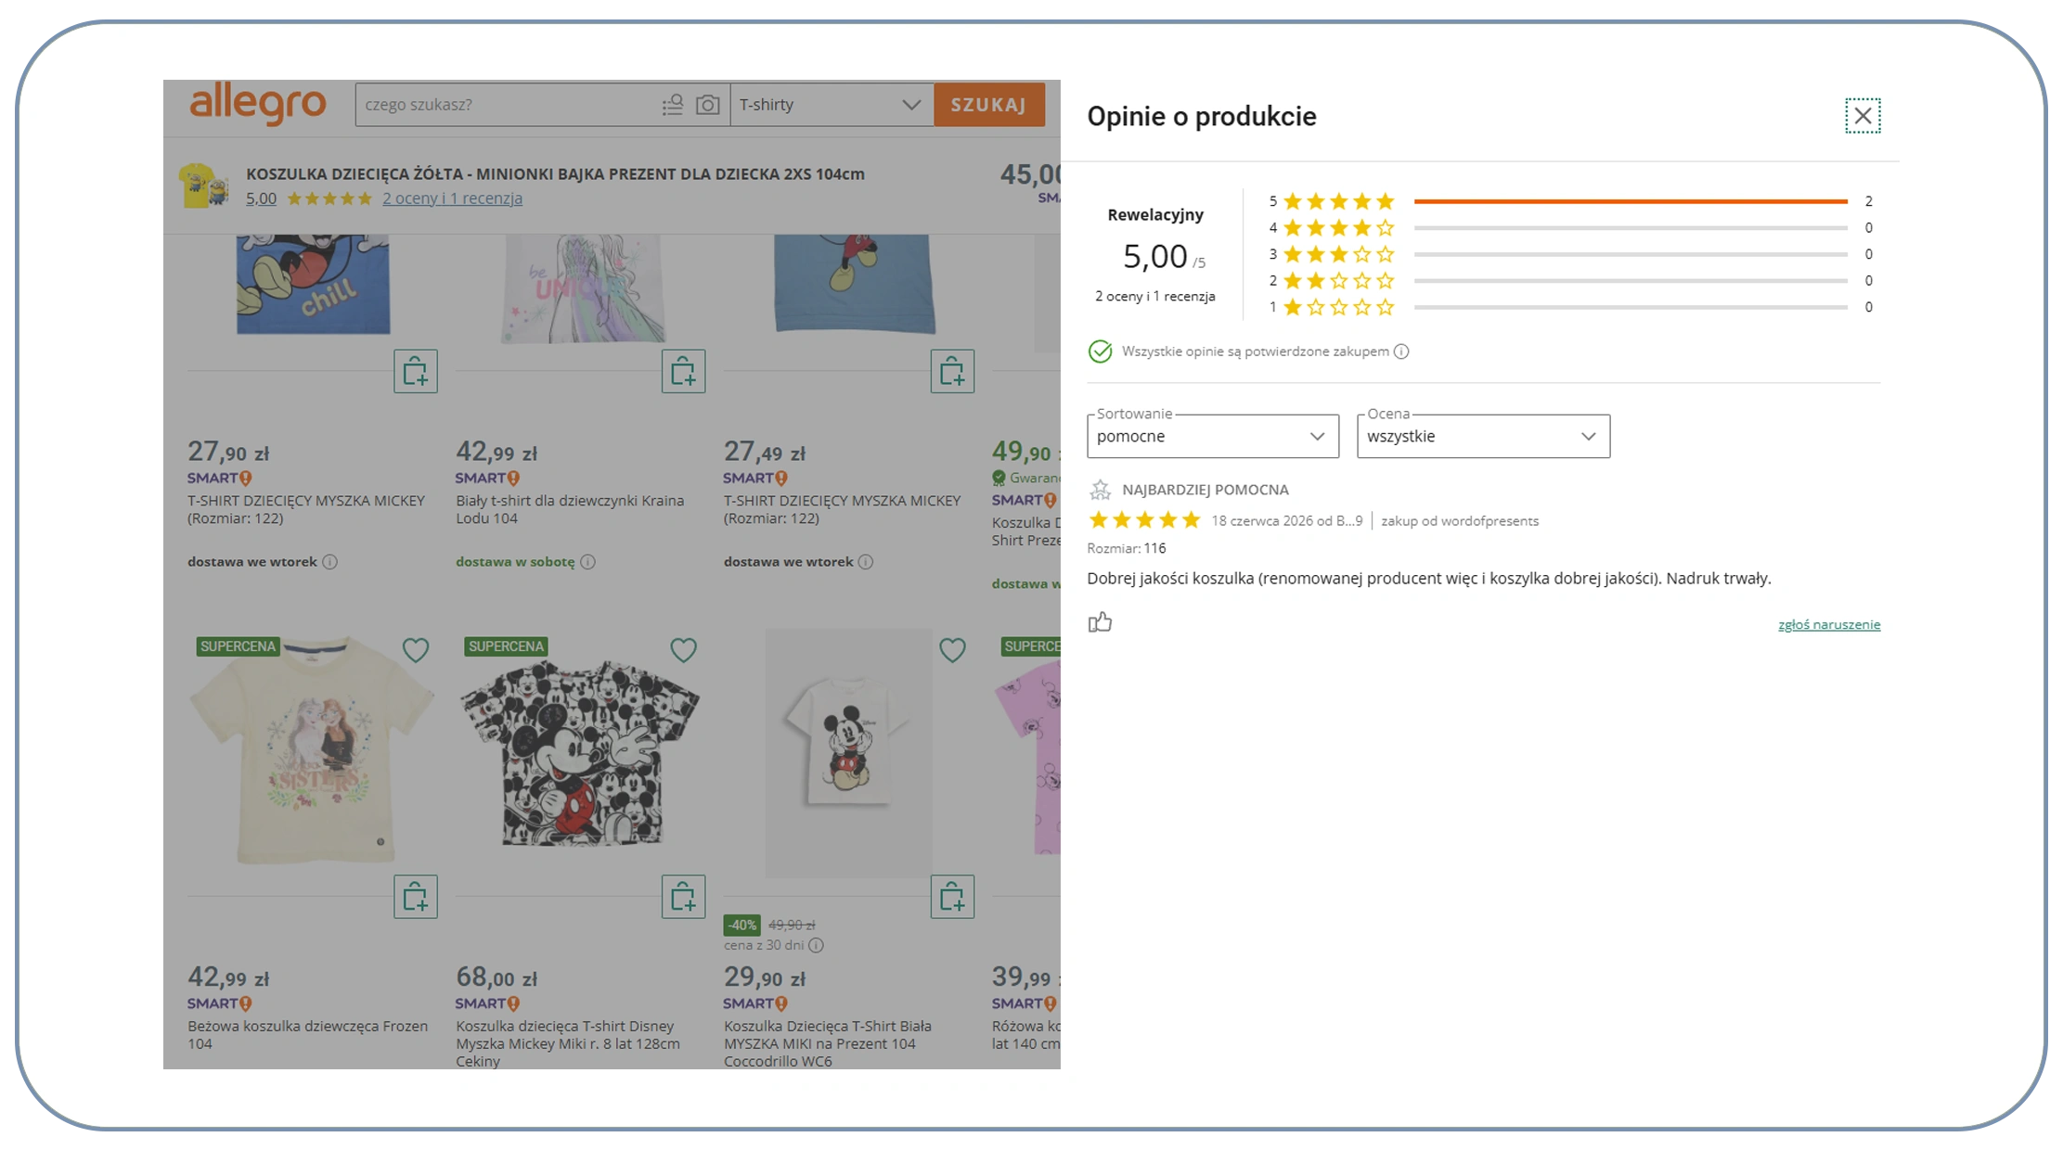Open the blue chill Mickey shirt image
The height and width of the screenshot is (1150, 2063).
click(x=313, y=285)
